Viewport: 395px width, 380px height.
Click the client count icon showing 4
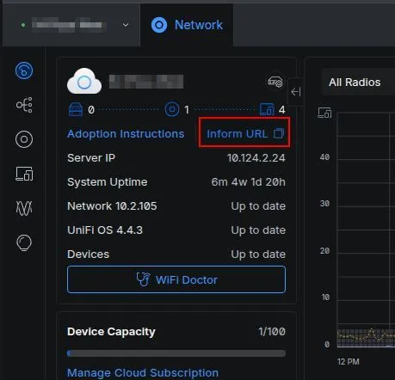pyautogui.click(x=267, y=109)
